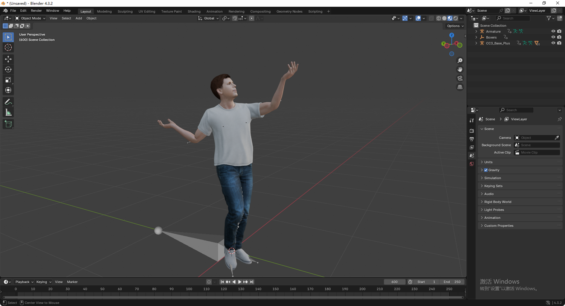Open the Tool properties tab
The image size is (565, 306).
[472, 120]
